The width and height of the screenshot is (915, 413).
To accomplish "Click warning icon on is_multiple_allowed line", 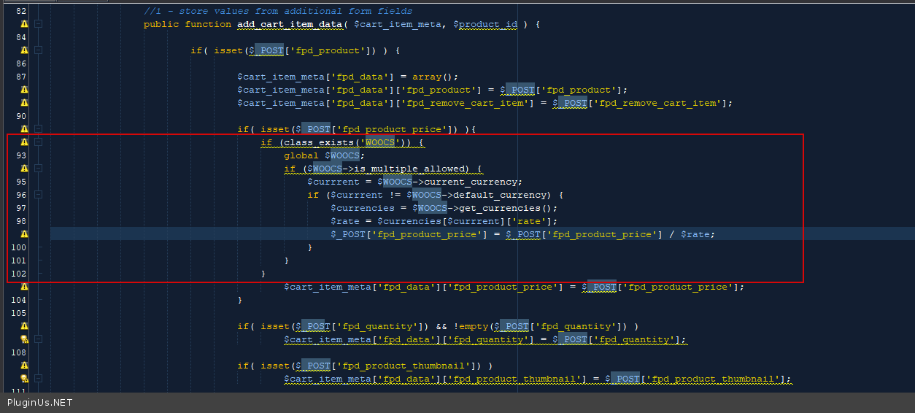I will (24, 169).
